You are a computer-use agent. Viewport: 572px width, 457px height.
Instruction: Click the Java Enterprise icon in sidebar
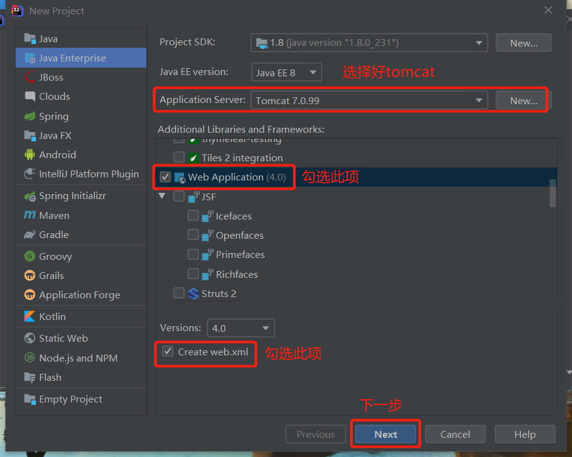point(30,58)
